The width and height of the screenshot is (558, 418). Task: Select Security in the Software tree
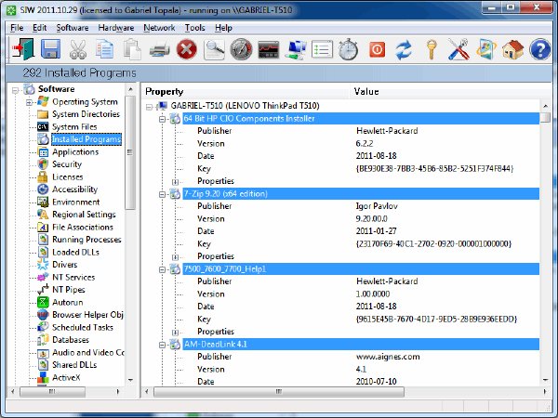click(x=67, y=164)
